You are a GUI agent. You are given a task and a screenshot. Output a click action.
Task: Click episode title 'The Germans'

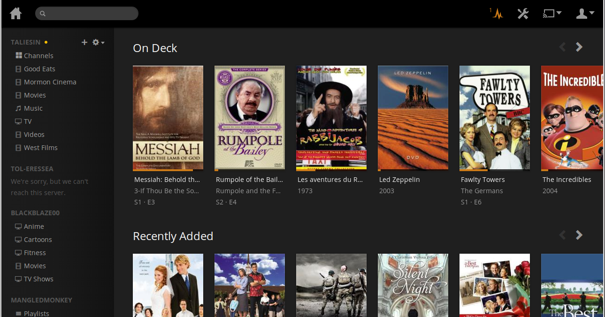[482, 191]
